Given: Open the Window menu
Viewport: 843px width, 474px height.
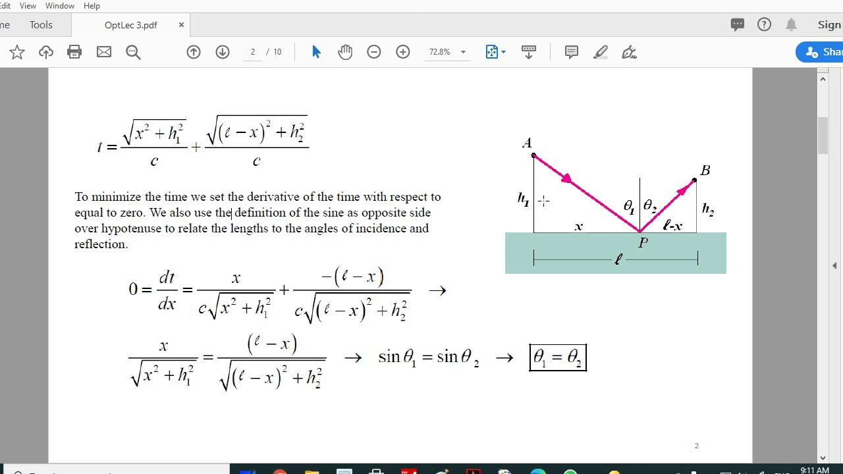Looking at the screenshot, I should [60, 6].
